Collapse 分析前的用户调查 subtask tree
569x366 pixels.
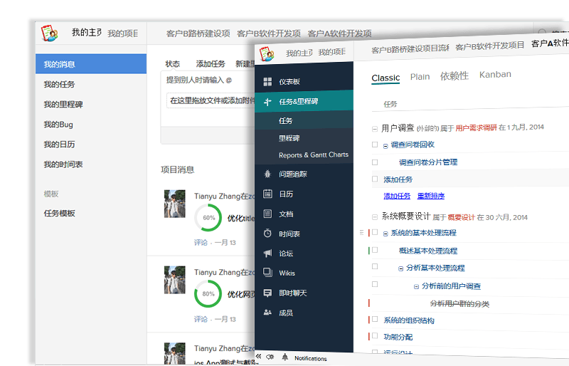417,286
